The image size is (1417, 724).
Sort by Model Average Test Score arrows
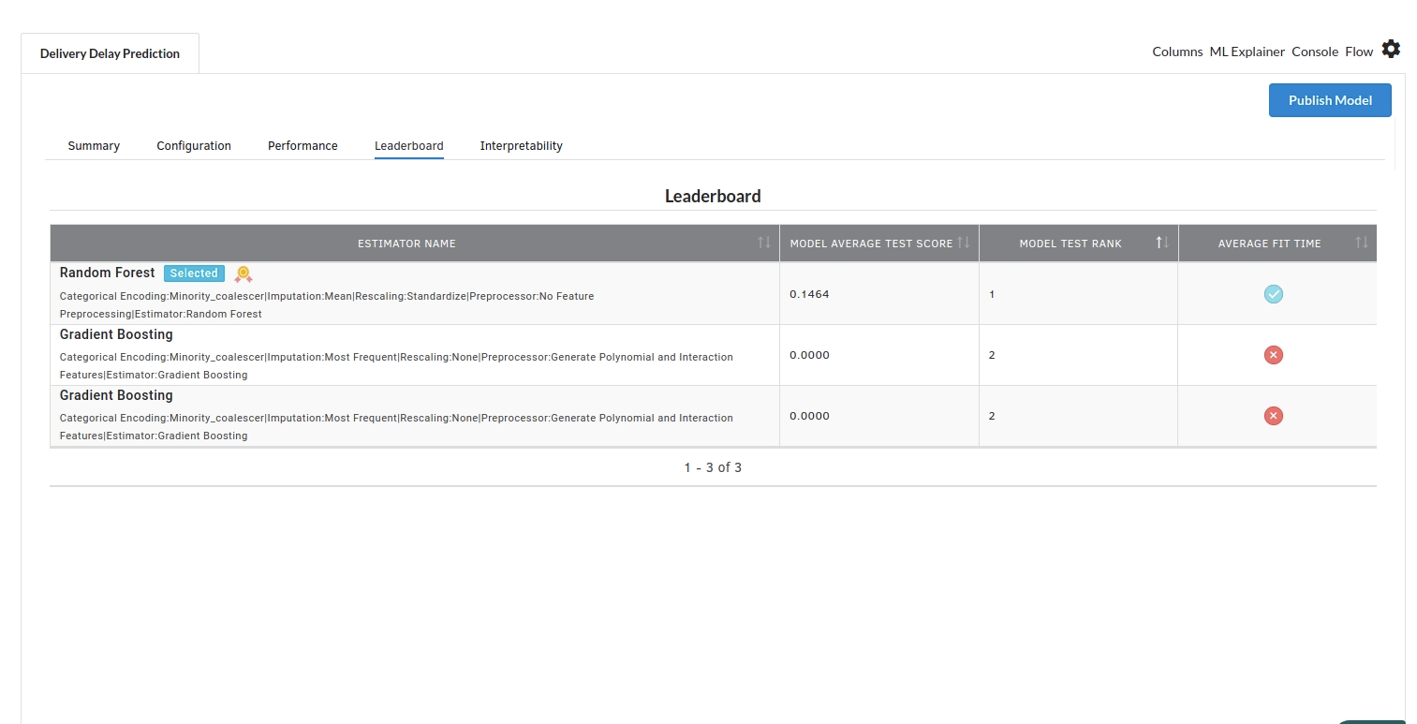(964, 243)
